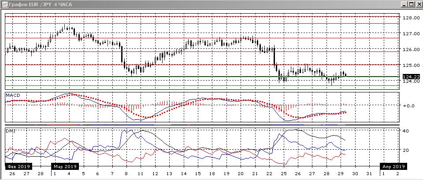Click the 125.00 price axis label
Screen dimensions: 423x180
click(410, 65)
